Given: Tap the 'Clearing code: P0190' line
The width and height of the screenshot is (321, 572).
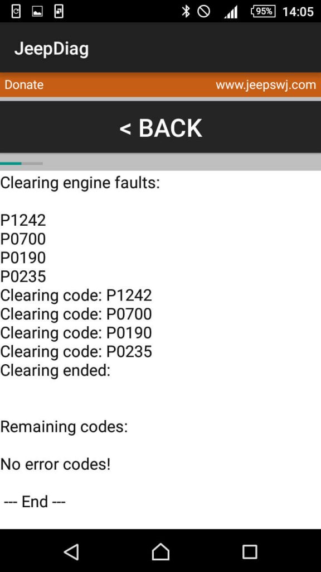Looking at the screenshot, I should (x=76, y=332).
